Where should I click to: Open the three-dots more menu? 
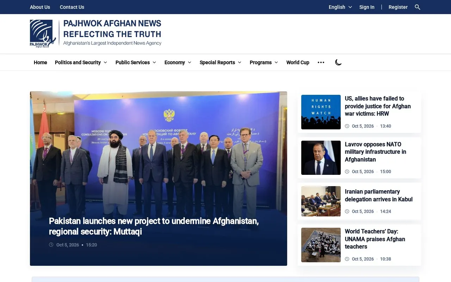coord(321,62)
